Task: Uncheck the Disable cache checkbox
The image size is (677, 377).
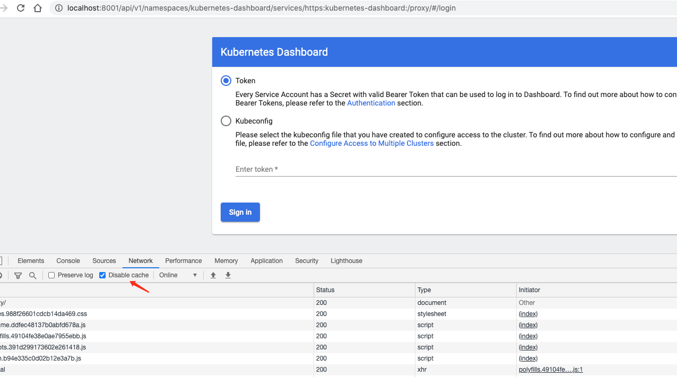Action: pos(102,275)
